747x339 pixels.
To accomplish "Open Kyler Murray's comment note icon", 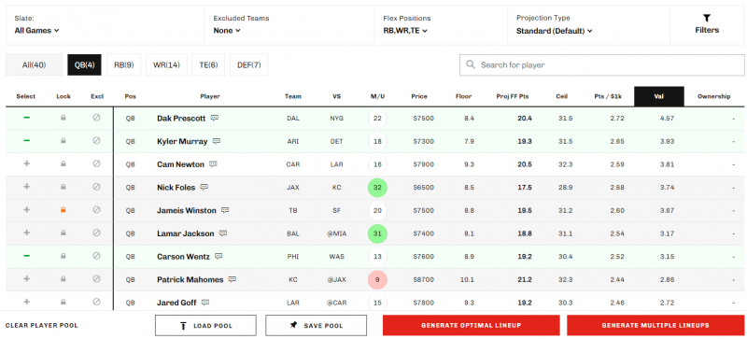I will point(217,141).
